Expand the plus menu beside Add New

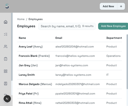point(121,6)
